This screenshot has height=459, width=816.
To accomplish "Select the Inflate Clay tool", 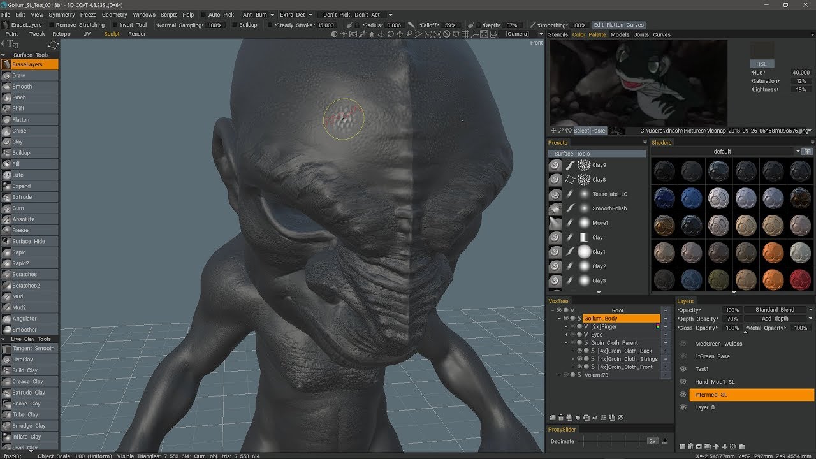I will [29, 437].
